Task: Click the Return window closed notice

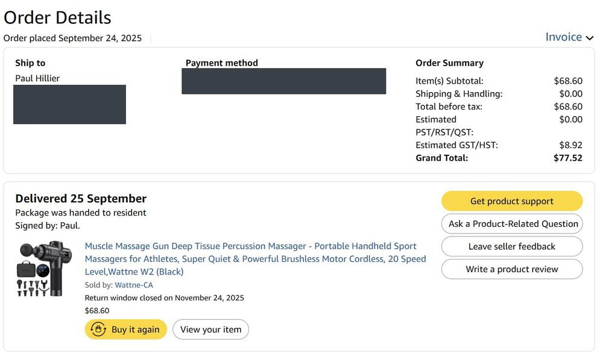Action: pos(164,297)
